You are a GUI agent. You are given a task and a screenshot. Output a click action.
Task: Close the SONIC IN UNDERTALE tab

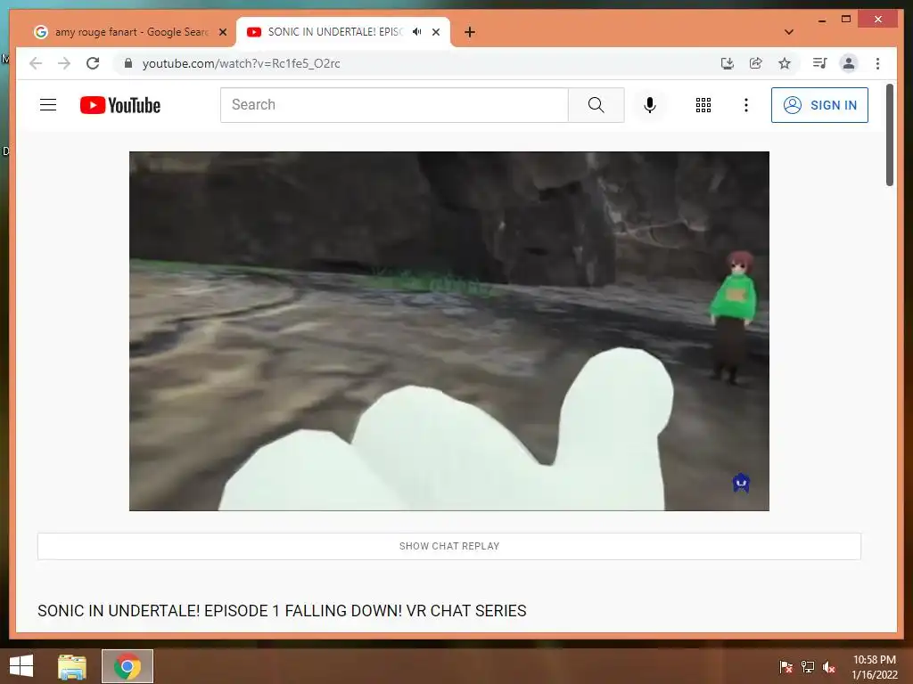click(435, 32)
